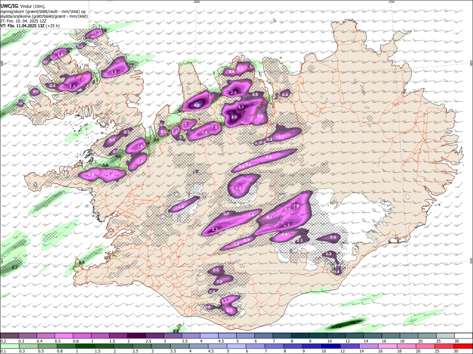Click the 0.2 label on the snow scale

3,341
